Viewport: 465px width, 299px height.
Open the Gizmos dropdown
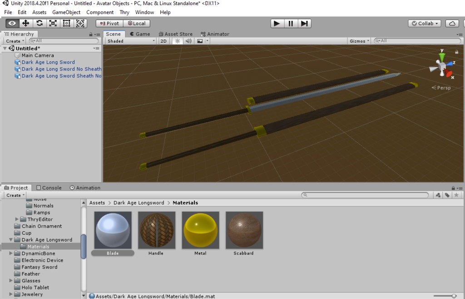coord(358,40)
